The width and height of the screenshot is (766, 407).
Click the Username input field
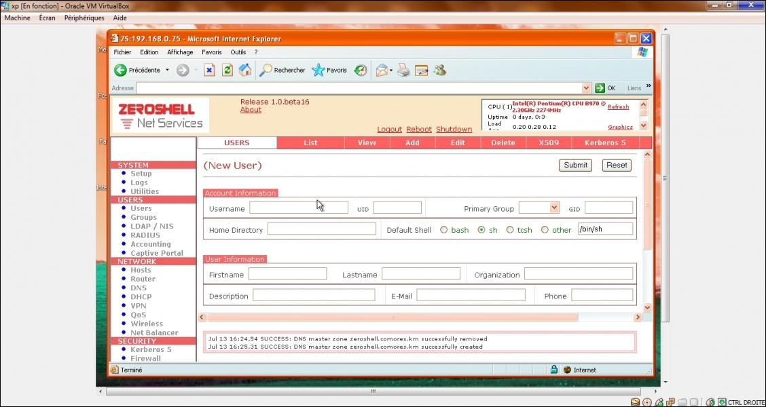[299, 208]
